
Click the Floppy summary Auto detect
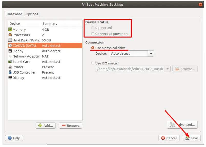click(x=51, y=51)
